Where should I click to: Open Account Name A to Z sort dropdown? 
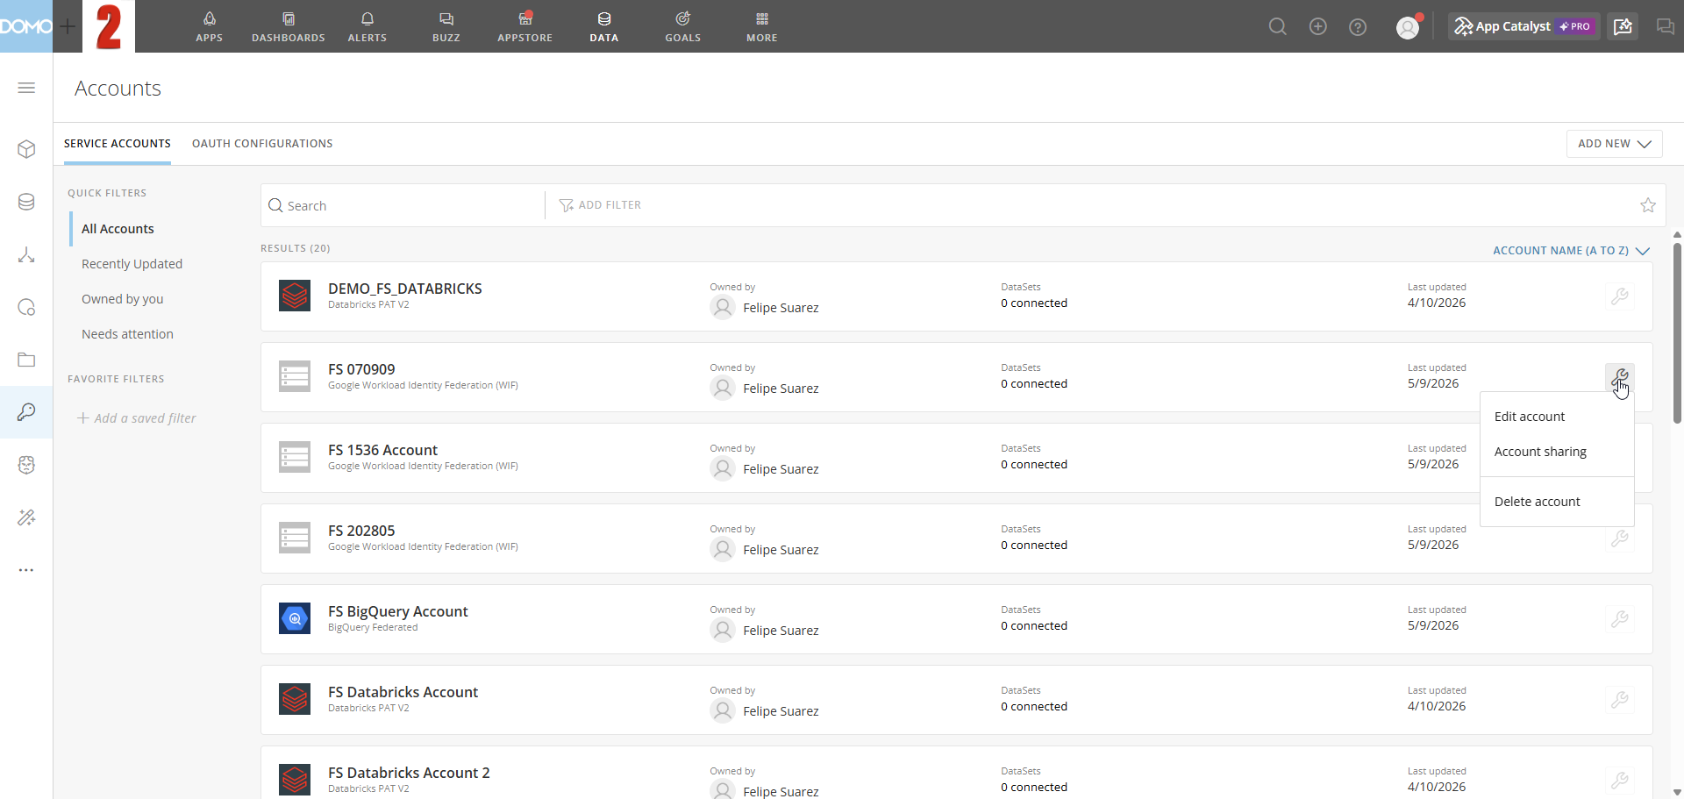1571,251
